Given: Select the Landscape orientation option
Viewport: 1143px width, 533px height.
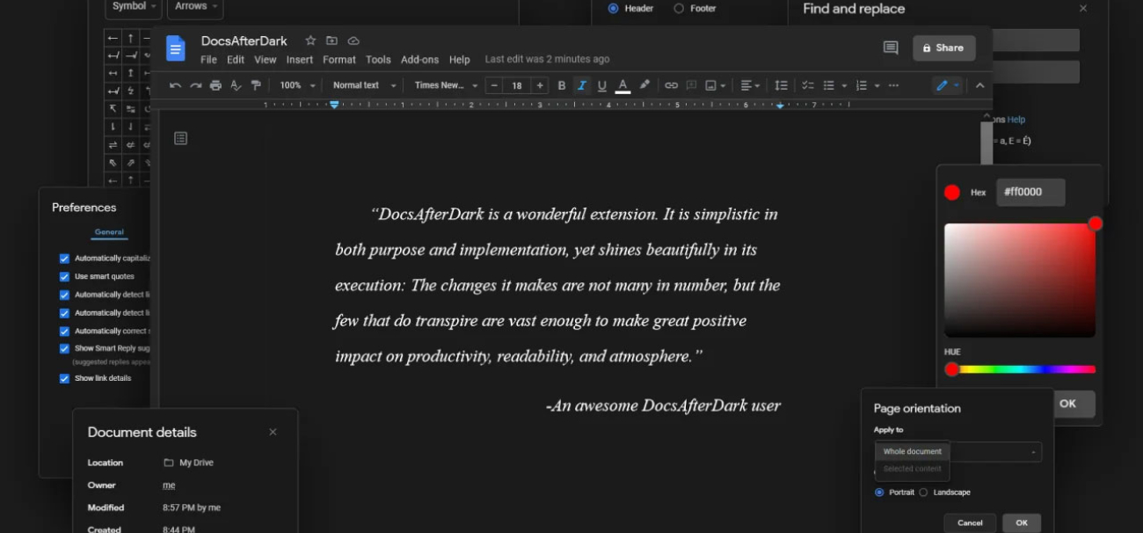Looking at the screenshot, I should (923, 493).
